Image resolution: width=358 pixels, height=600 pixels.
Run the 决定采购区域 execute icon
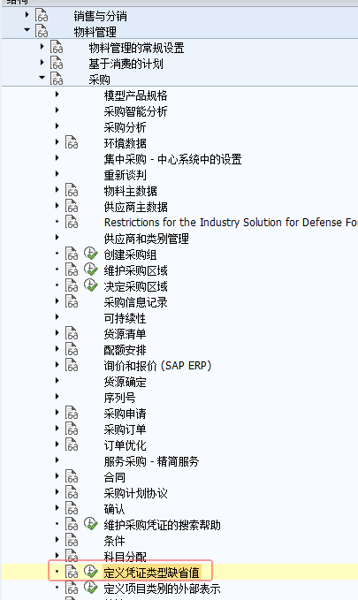pyautogui.click(x=91, y=285)
